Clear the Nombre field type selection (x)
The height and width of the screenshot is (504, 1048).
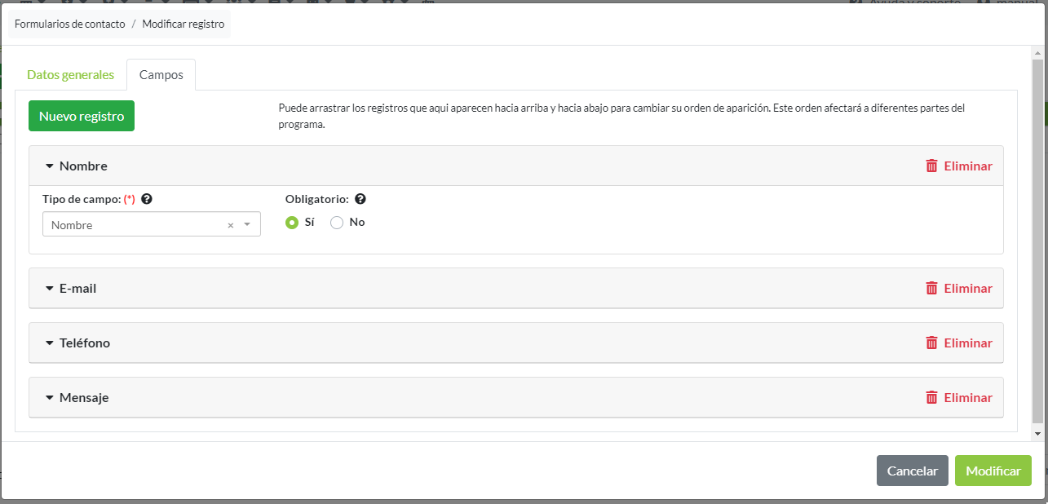[x=230, y=225]
